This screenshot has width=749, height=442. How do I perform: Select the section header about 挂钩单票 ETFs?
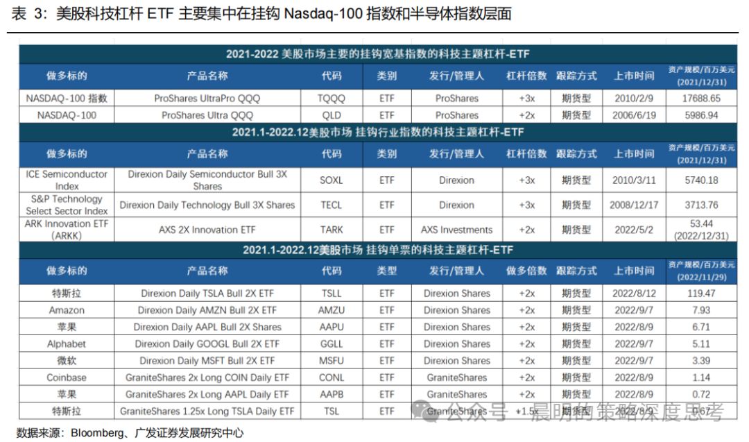[378, 250]
